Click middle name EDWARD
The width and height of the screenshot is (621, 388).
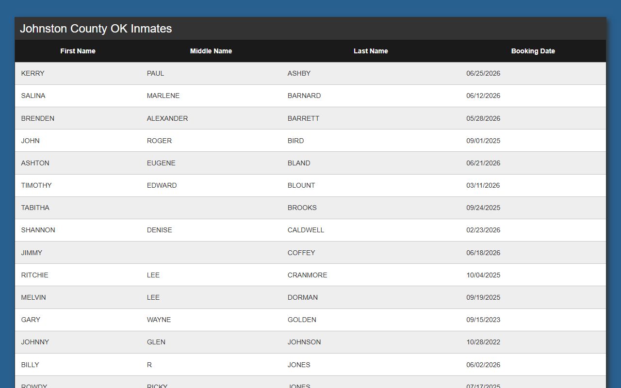click(162, 185)
